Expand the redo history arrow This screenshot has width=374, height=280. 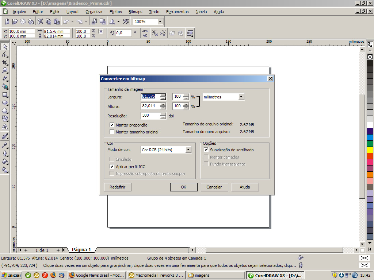pyautogui.click(x=86, y=22)
